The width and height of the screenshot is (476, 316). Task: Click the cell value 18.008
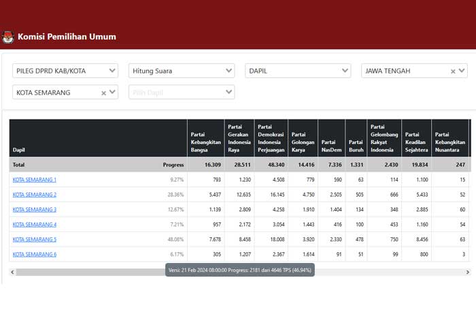click(277, 239)
